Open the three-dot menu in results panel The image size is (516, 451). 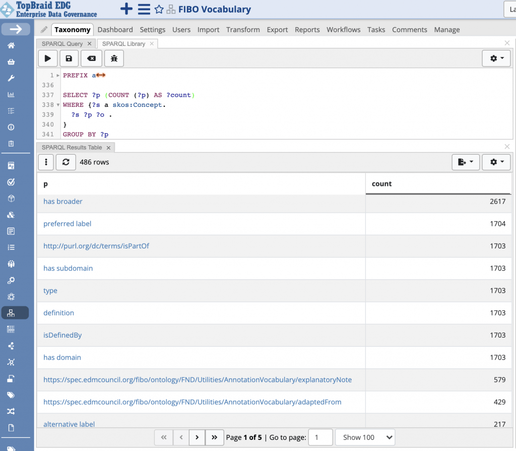pyautogui.click(x=46, y=162)
